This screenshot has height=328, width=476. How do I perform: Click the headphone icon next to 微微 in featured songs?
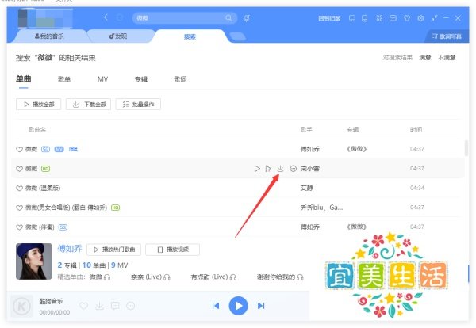(107, 277)
